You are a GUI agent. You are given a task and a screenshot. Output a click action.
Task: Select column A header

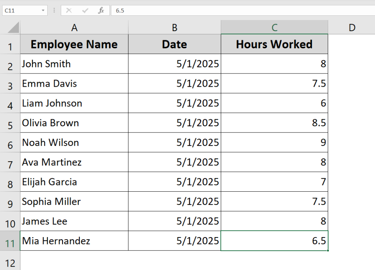coord(74,27)
